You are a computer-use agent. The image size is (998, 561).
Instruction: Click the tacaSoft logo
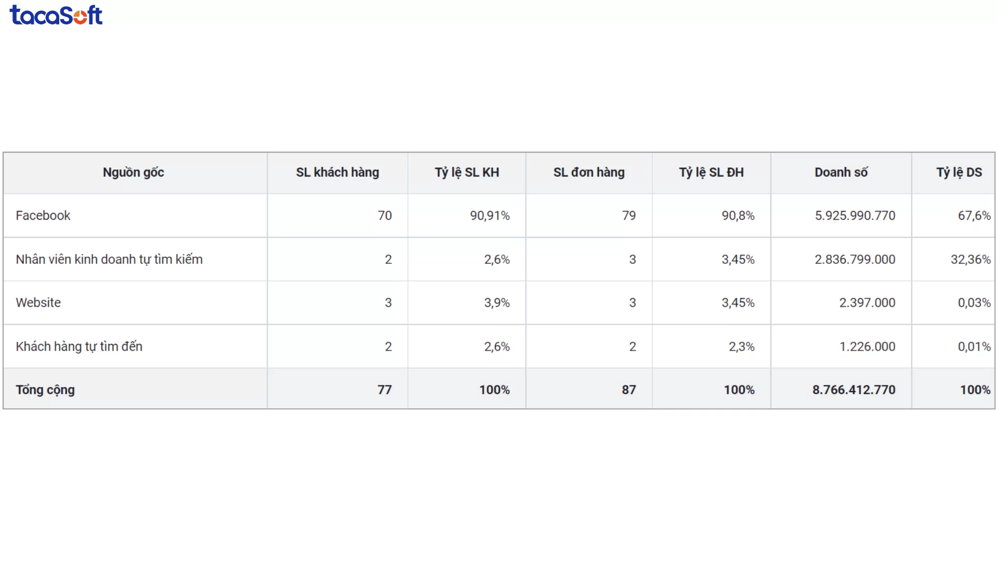[x=56, y=15]
